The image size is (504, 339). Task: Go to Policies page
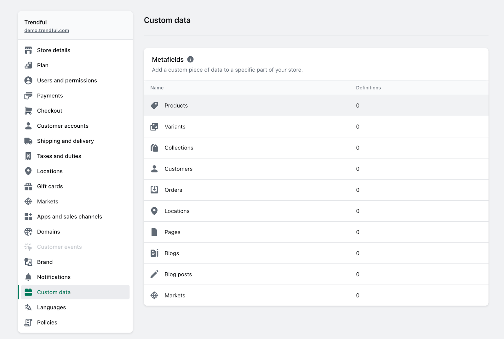pos(75,322)
